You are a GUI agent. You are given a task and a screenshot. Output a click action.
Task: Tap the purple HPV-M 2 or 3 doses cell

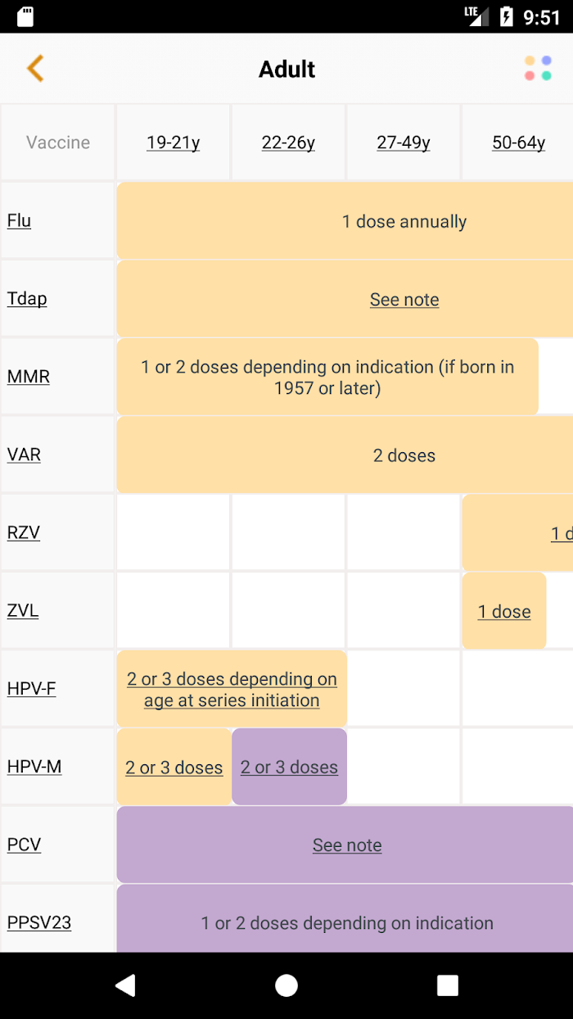pyautogui.click(x=289, y=767)
